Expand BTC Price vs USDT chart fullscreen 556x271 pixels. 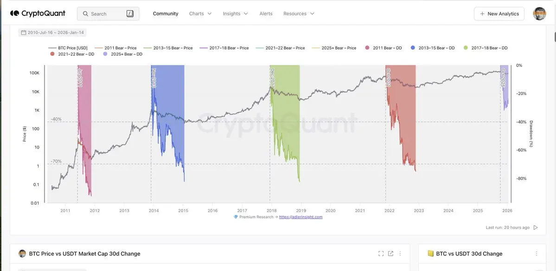coord(381,253)
